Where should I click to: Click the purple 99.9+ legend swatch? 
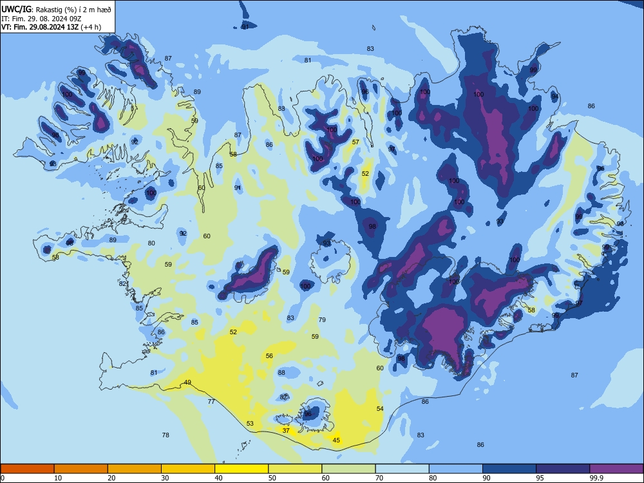tap(616, 469)
